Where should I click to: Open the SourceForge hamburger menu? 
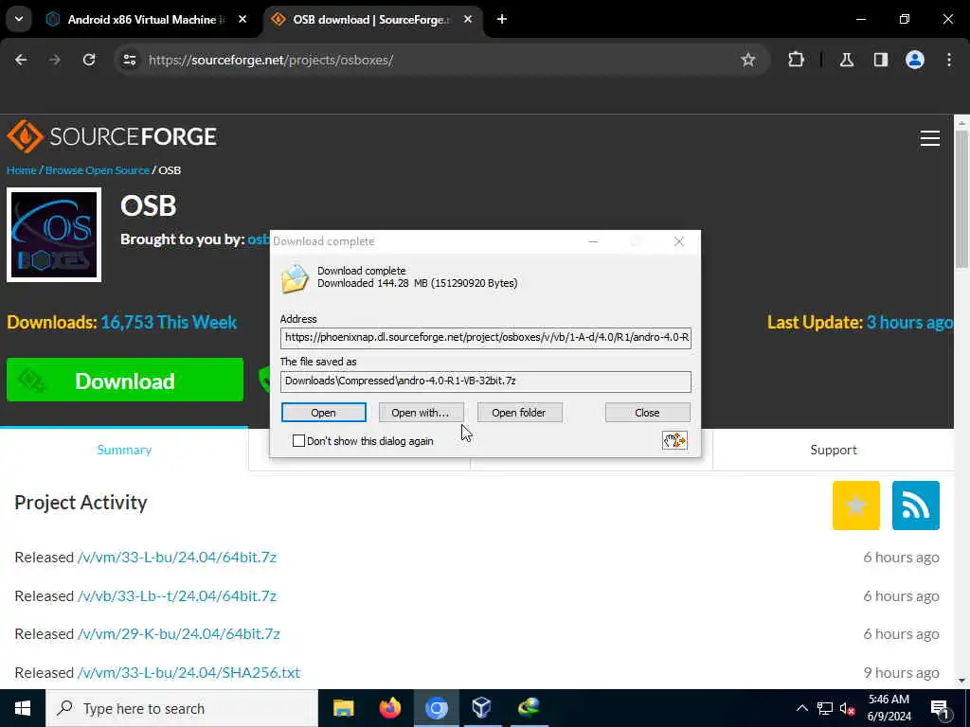[x=930, y=138]
